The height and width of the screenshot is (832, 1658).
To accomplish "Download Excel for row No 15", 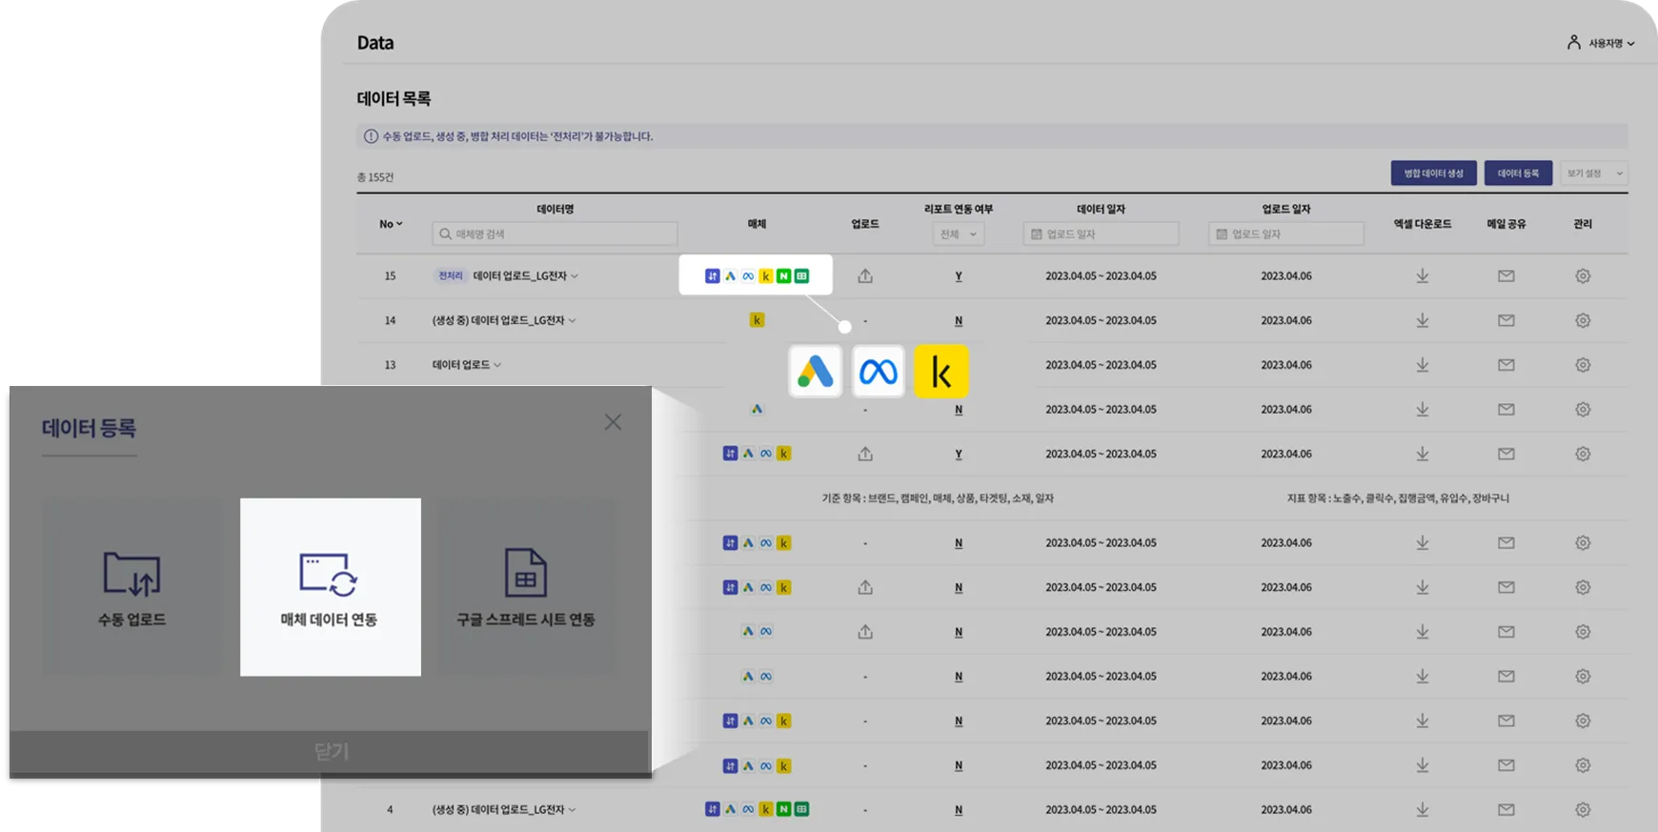I will (1422, 275).
